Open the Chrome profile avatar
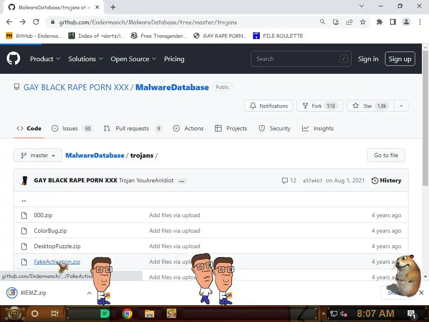 [x=406, y=22]
